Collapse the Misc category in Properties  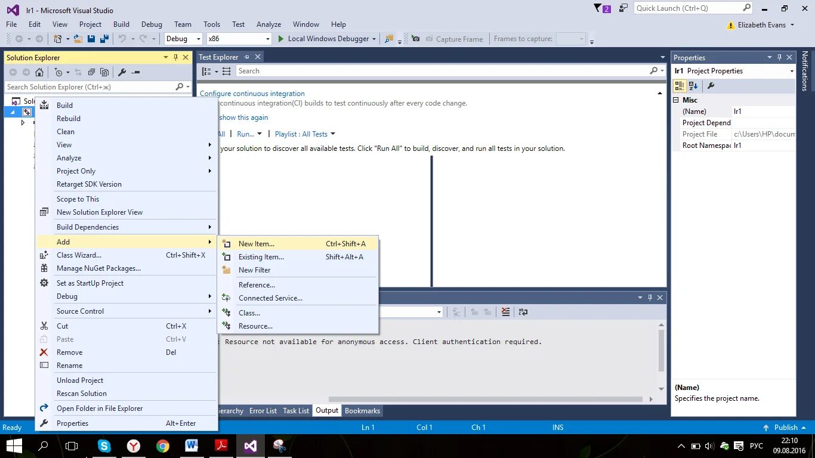677,100
